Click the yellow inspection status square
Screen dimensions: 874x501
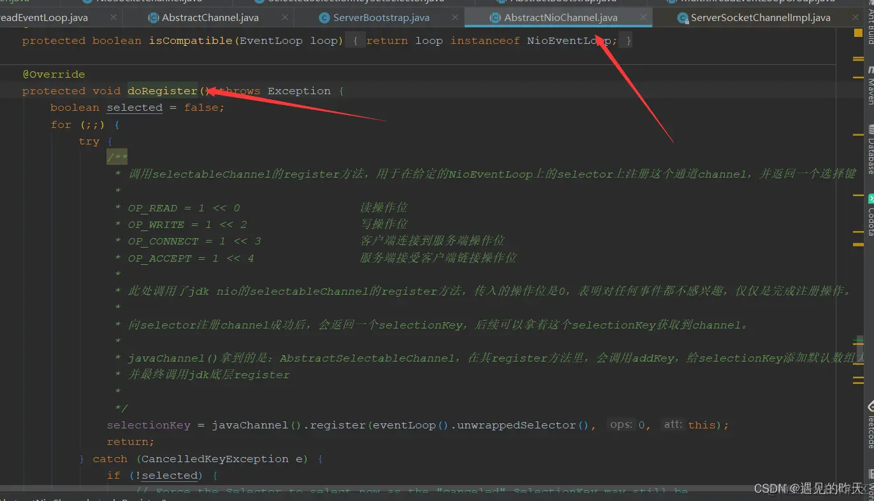point(858,32)
